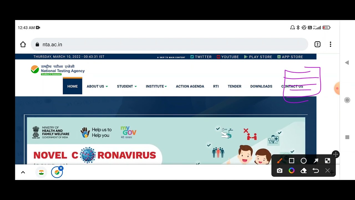
Task: Open the STUDENT menu
Action: point(125,86)
